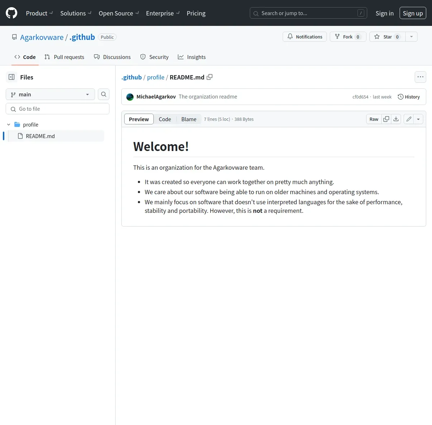Edit the file with pencil icon
Viewport: 432px width, 425px height.
click(409, 119)
